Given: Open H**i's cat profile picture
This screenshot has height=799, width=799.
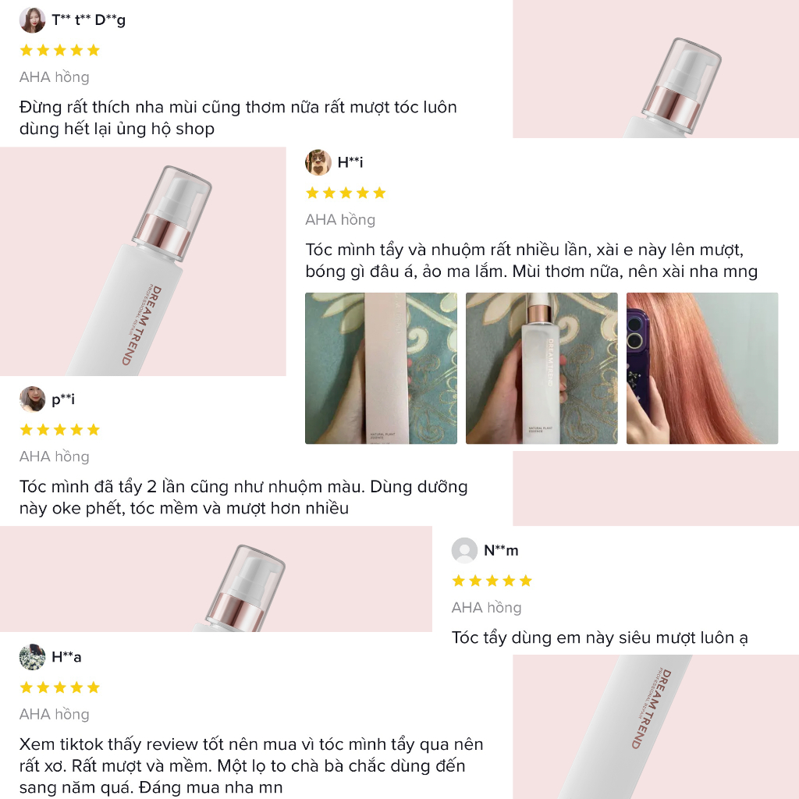Looking at the screenshot, I should pyautogui.click(x=318, y=162).
